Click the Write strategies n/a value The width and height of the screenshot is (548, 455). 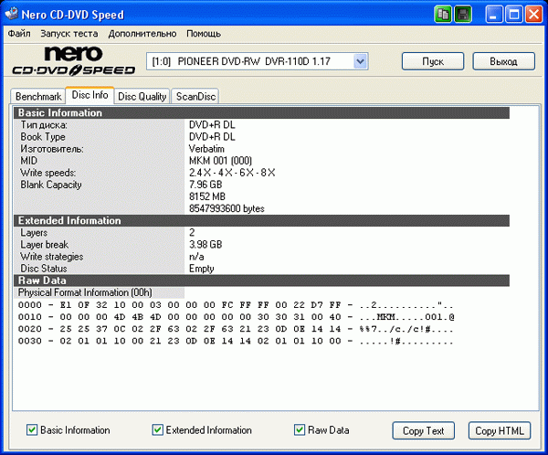[196, 257]
